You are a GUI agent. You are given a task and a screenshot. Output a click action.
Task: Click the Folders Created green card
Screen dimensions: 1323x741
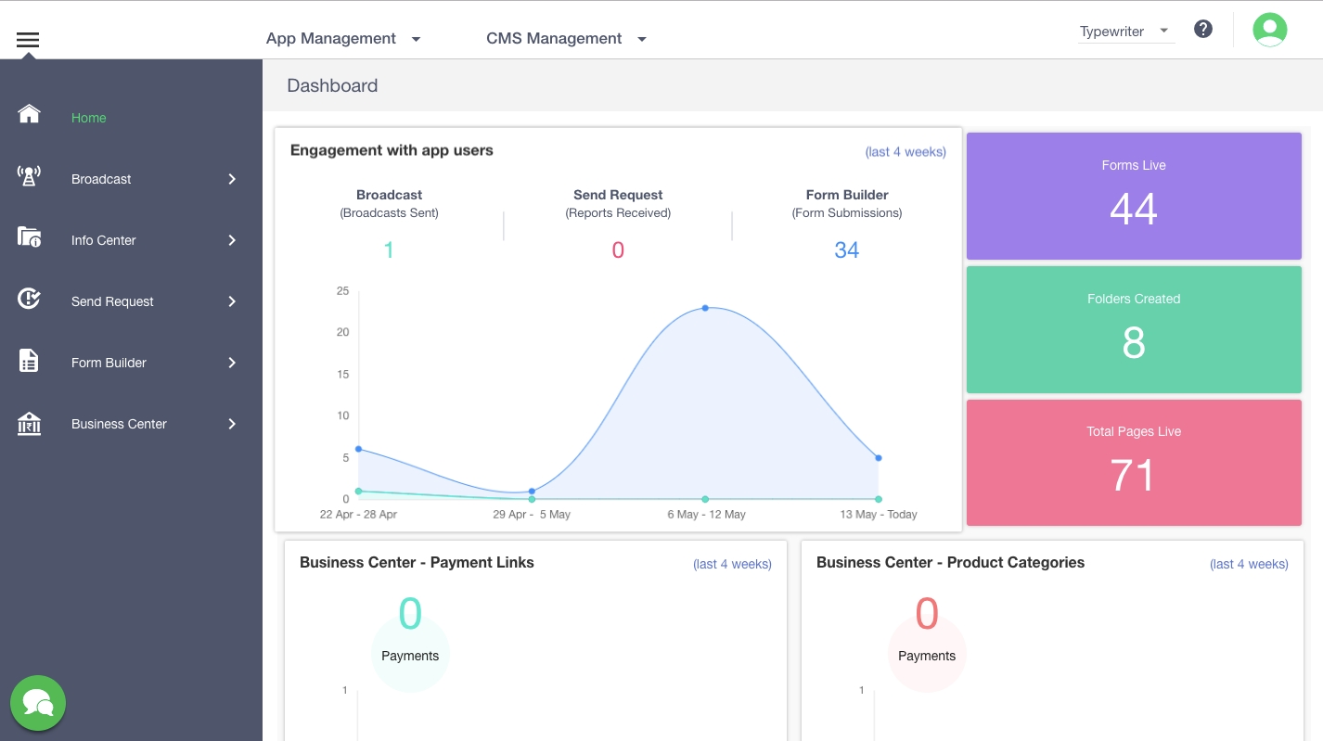pos(1134,329)
